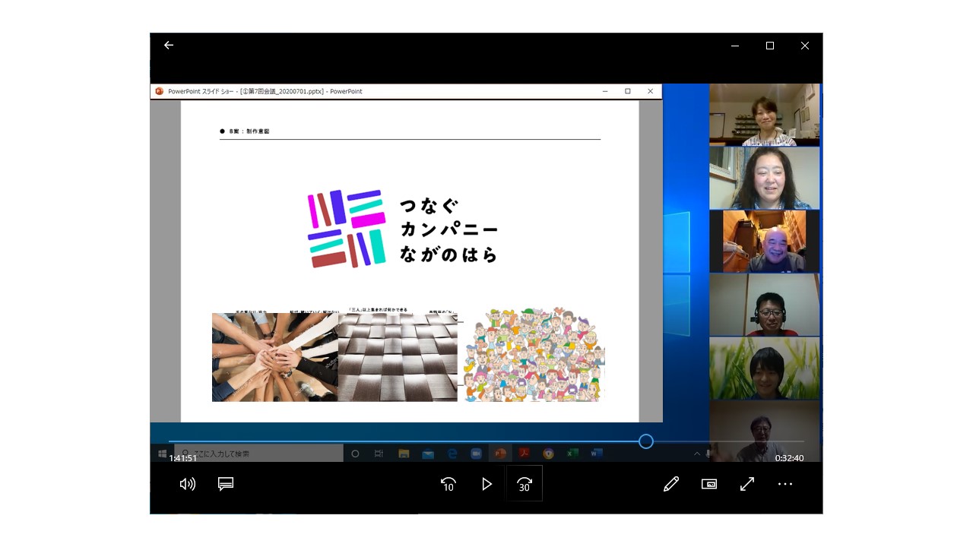Click the PowerPoint icon in recorded taskbar
The width and height of the screenshot is (973, 547).
click(499, 454)
